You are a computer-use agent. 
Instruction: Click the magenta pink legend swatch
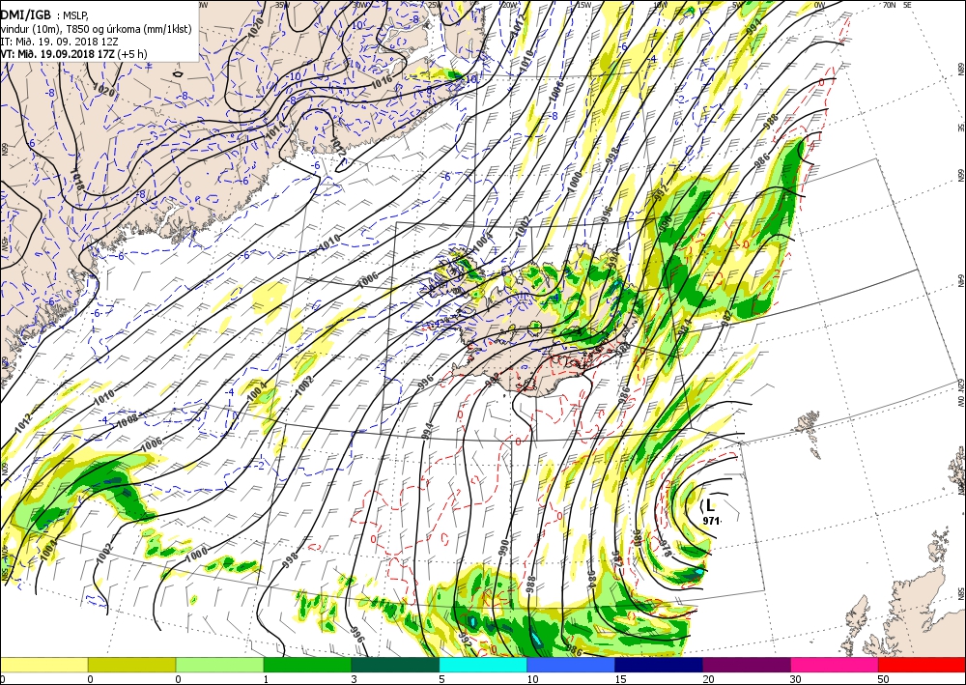point(835,665)
